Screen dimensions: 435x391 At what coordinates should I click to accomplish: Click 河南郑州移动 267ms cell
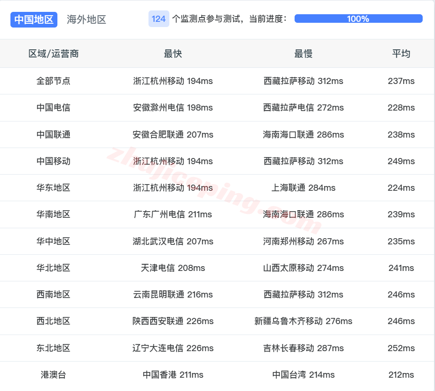[303, 242]
